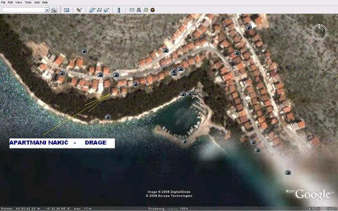Open the Ruler measuring tool
This screenshot has width=338, height=211.
pos(119,10)
